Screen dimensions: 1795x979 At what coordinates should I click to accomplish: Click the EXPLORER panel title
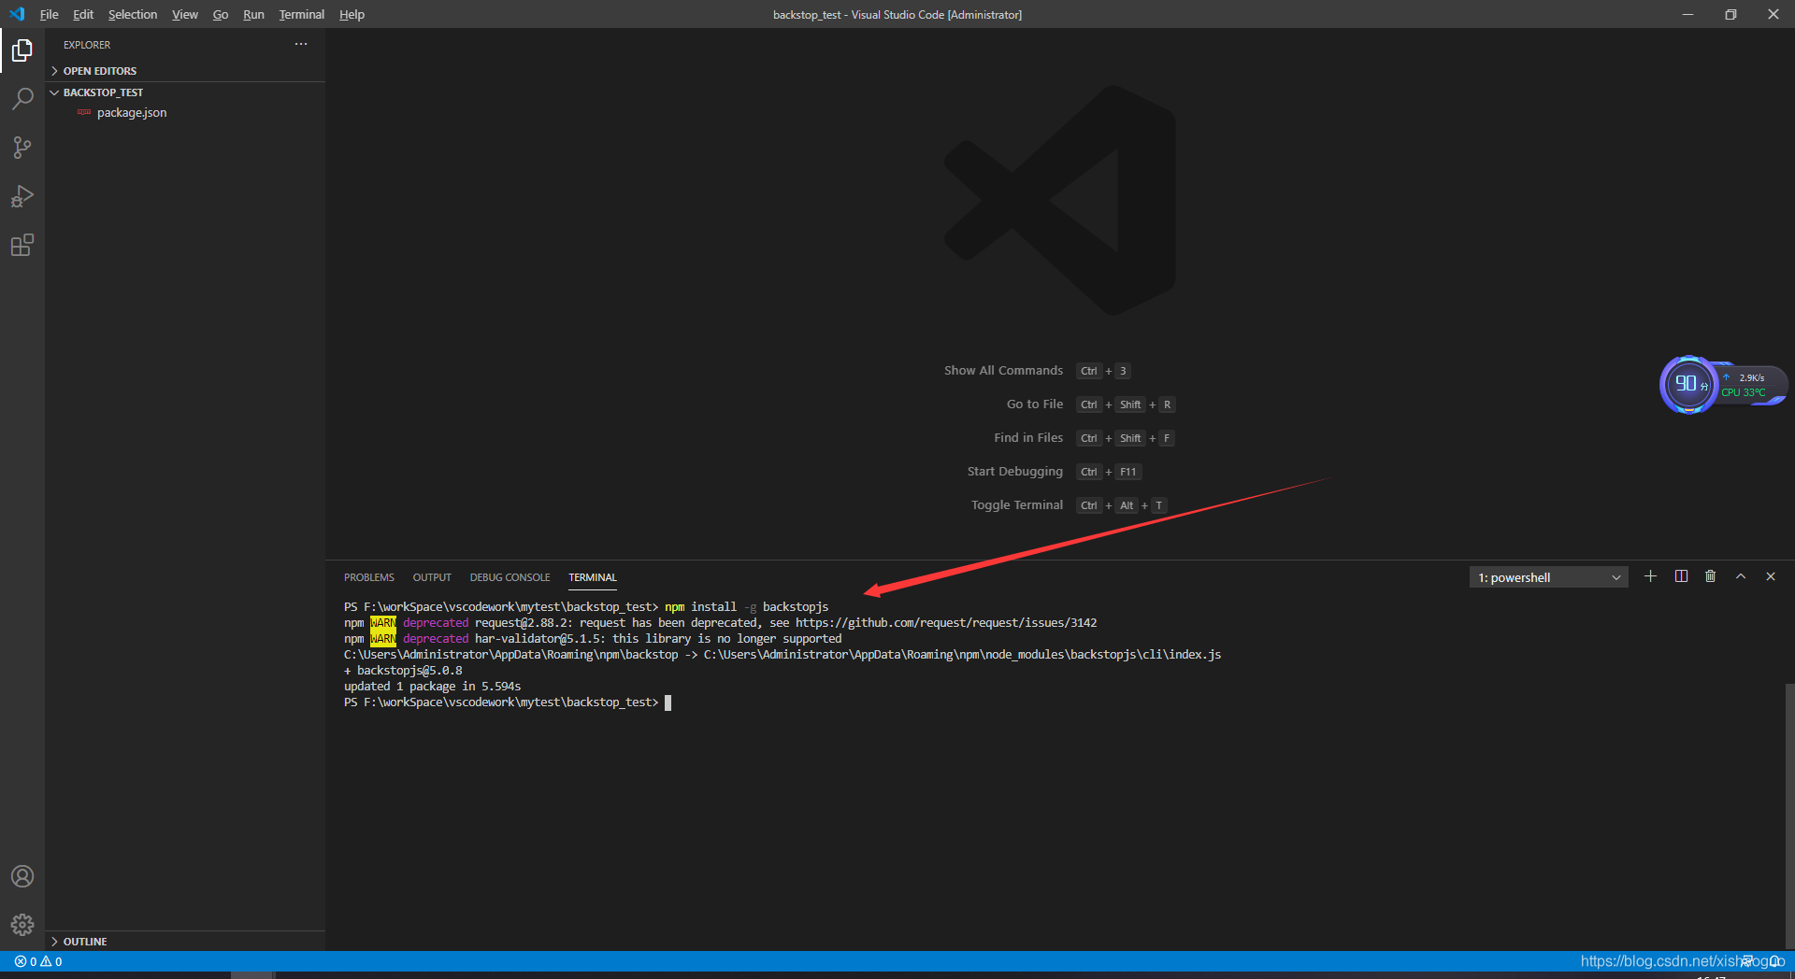[87, 45]
